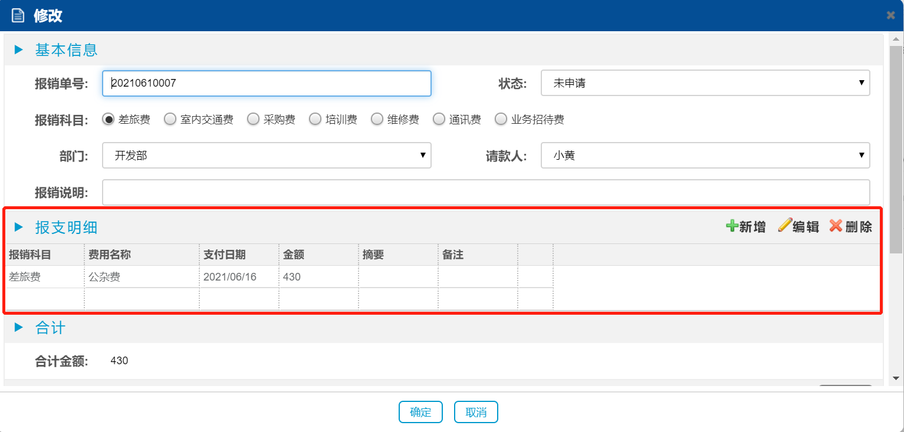904x432 pixels.
Task: Click the 金额 column header
Action: point(318,255)
